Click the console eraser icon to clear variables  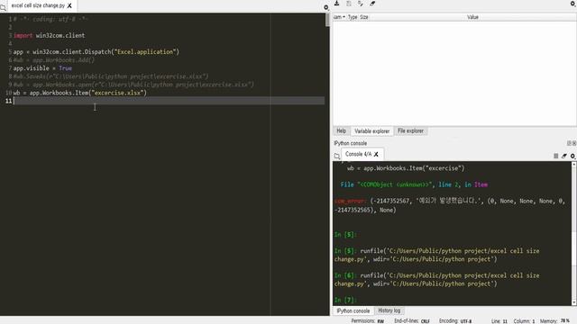(564, 156)
